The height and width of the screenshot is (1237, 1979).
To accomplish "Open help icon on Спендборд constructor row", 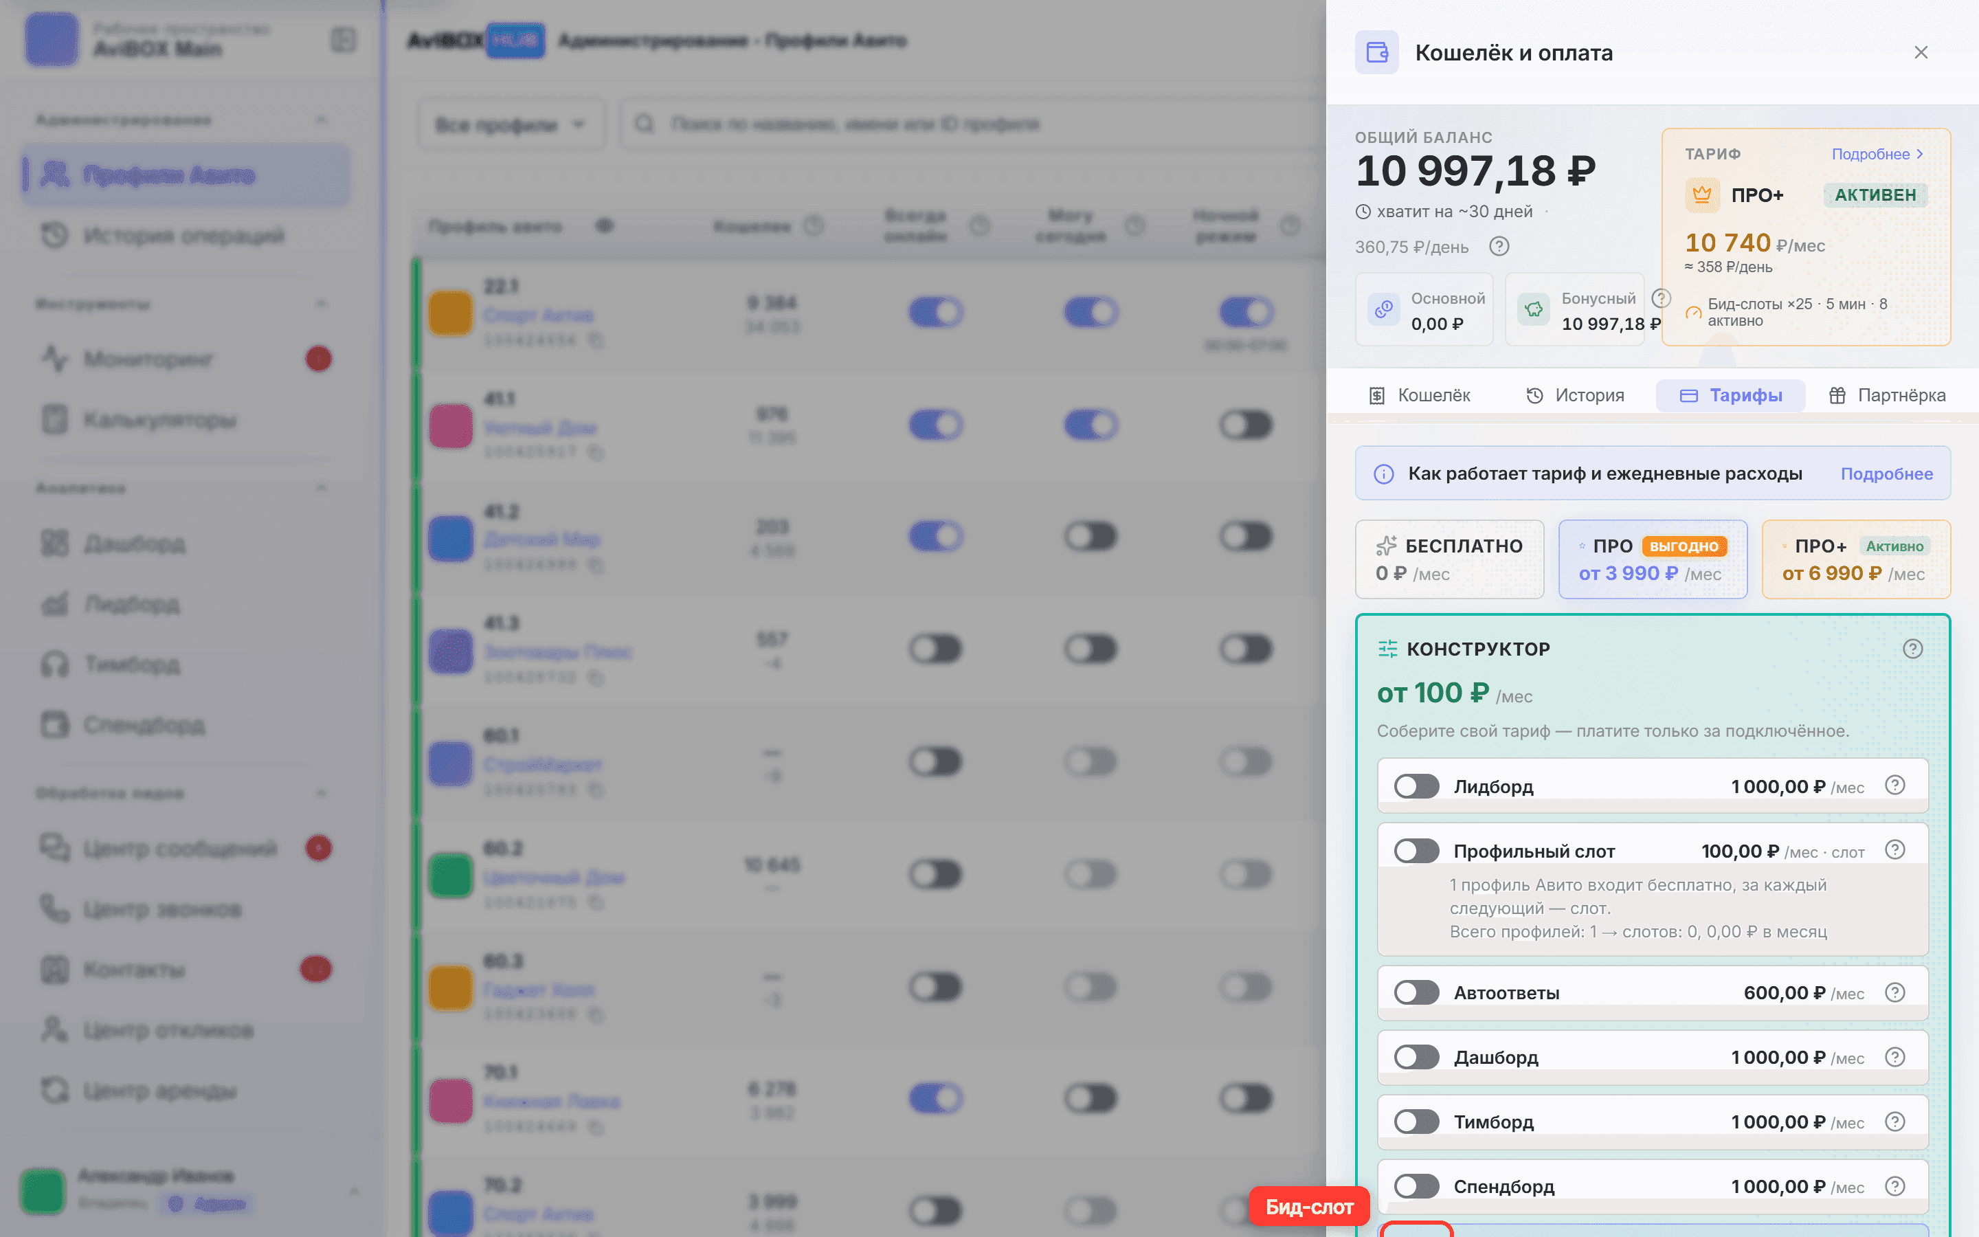I will 1894,1186.
